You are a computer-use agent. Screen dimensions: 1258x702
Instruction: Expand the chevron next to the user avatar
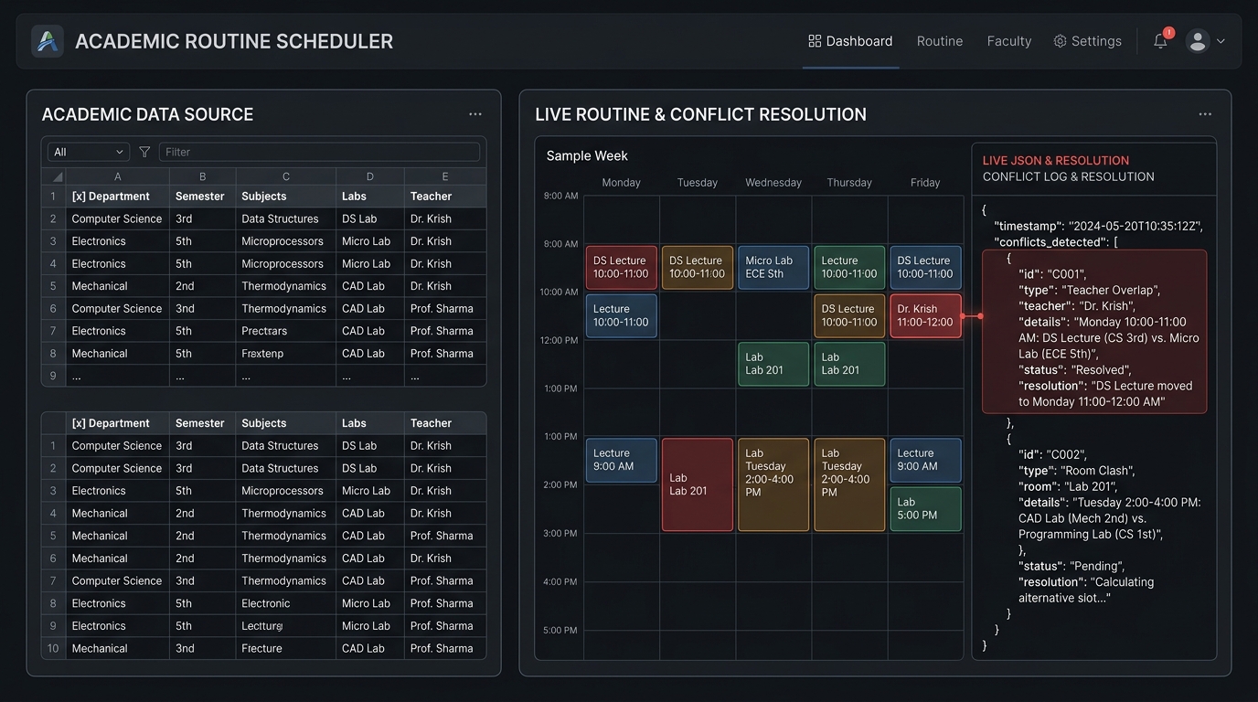pyautogui.click(x=1221, y=41)
